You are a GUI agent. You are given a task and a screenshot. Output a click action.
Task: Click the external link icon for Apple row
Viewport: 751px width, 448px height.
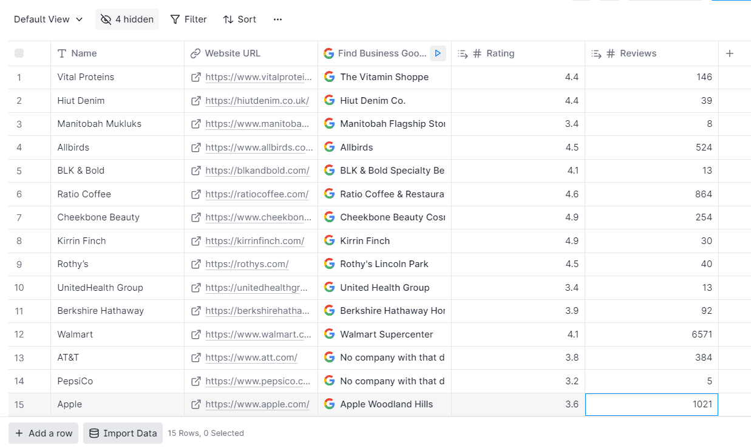point(196,404)
